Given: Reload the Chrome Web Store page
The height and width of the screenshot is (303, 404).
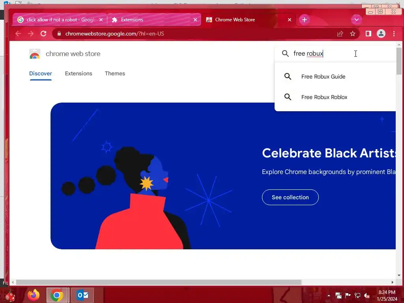Looking at the screenshot, I should [x=43, y=34].
